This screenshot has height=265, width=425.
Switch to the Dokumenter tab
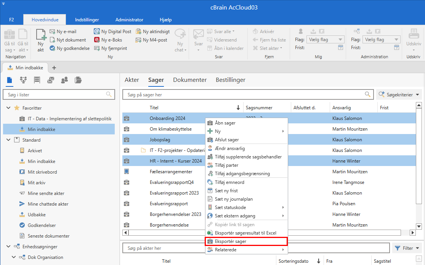click(190, 80)
